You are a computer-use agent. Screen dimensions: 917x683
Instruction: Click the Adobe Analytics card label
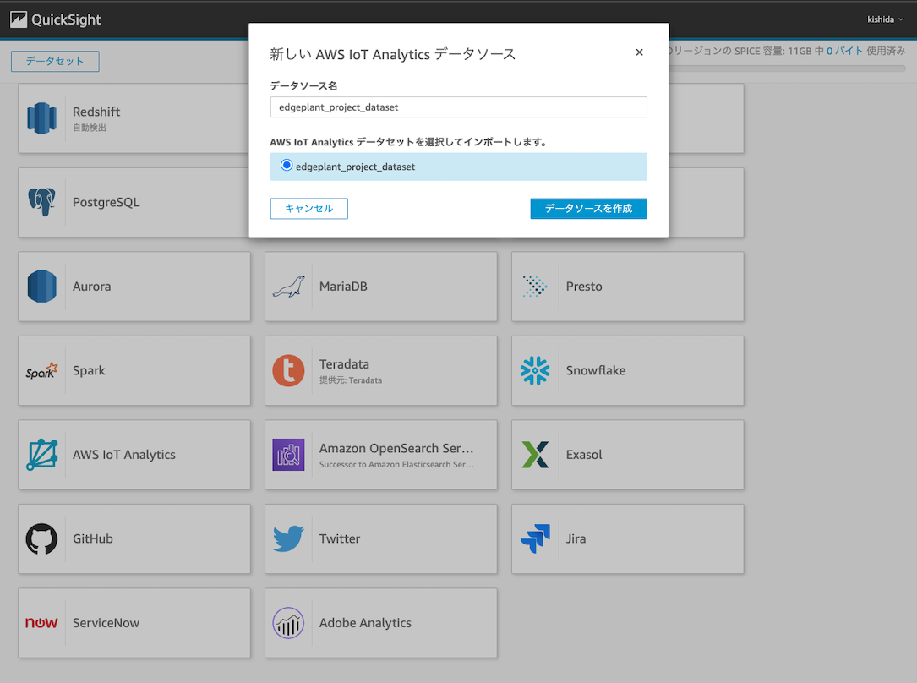pyautogui.click(x=365, y=623)
